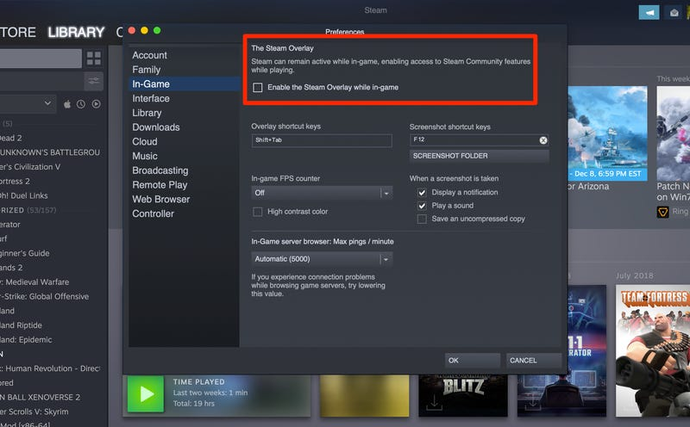Switch to the Controller preferences section

point(153,213)
